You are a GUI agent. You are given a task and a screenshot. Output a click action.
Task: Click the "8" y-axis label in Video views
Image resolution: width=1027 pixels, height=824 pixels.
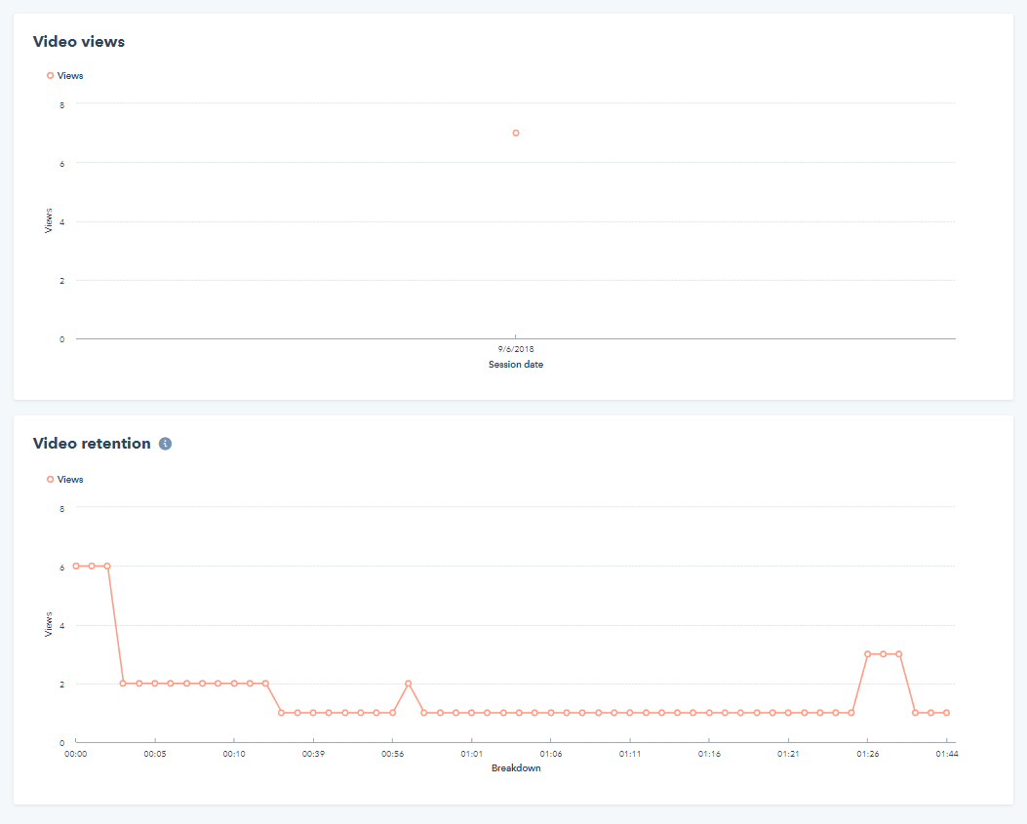(62, 104)
